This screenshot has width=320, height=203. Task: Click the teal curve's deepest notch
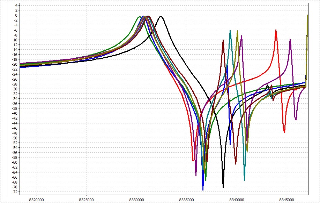click(244, 180)
